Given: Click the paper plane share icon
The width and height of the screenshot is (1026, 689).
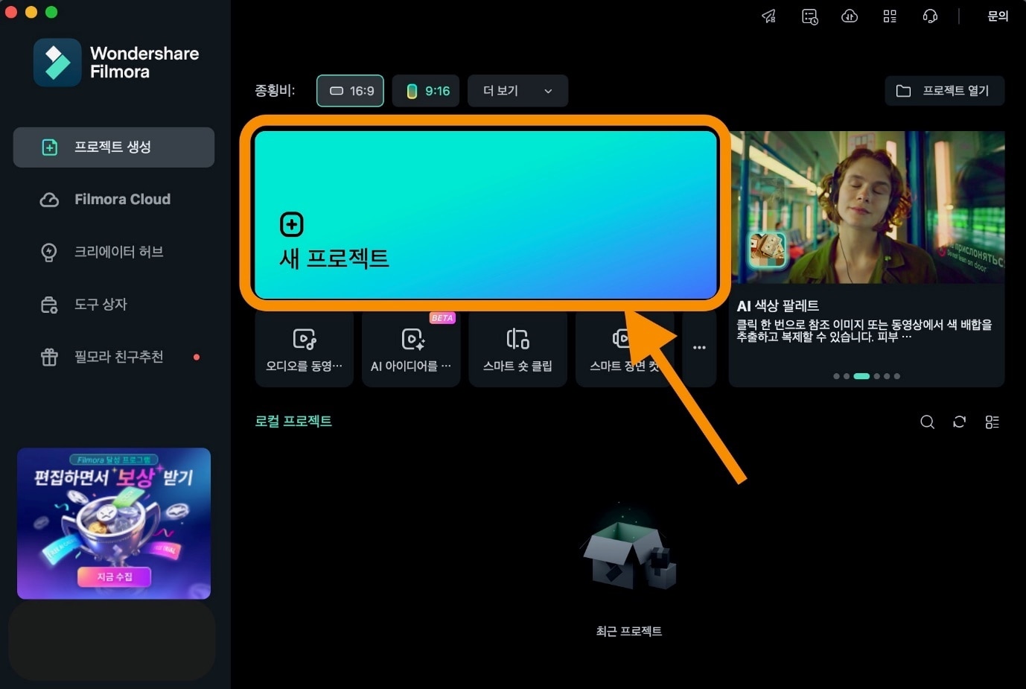Looking at the screenshot, I should pos(769,16).
